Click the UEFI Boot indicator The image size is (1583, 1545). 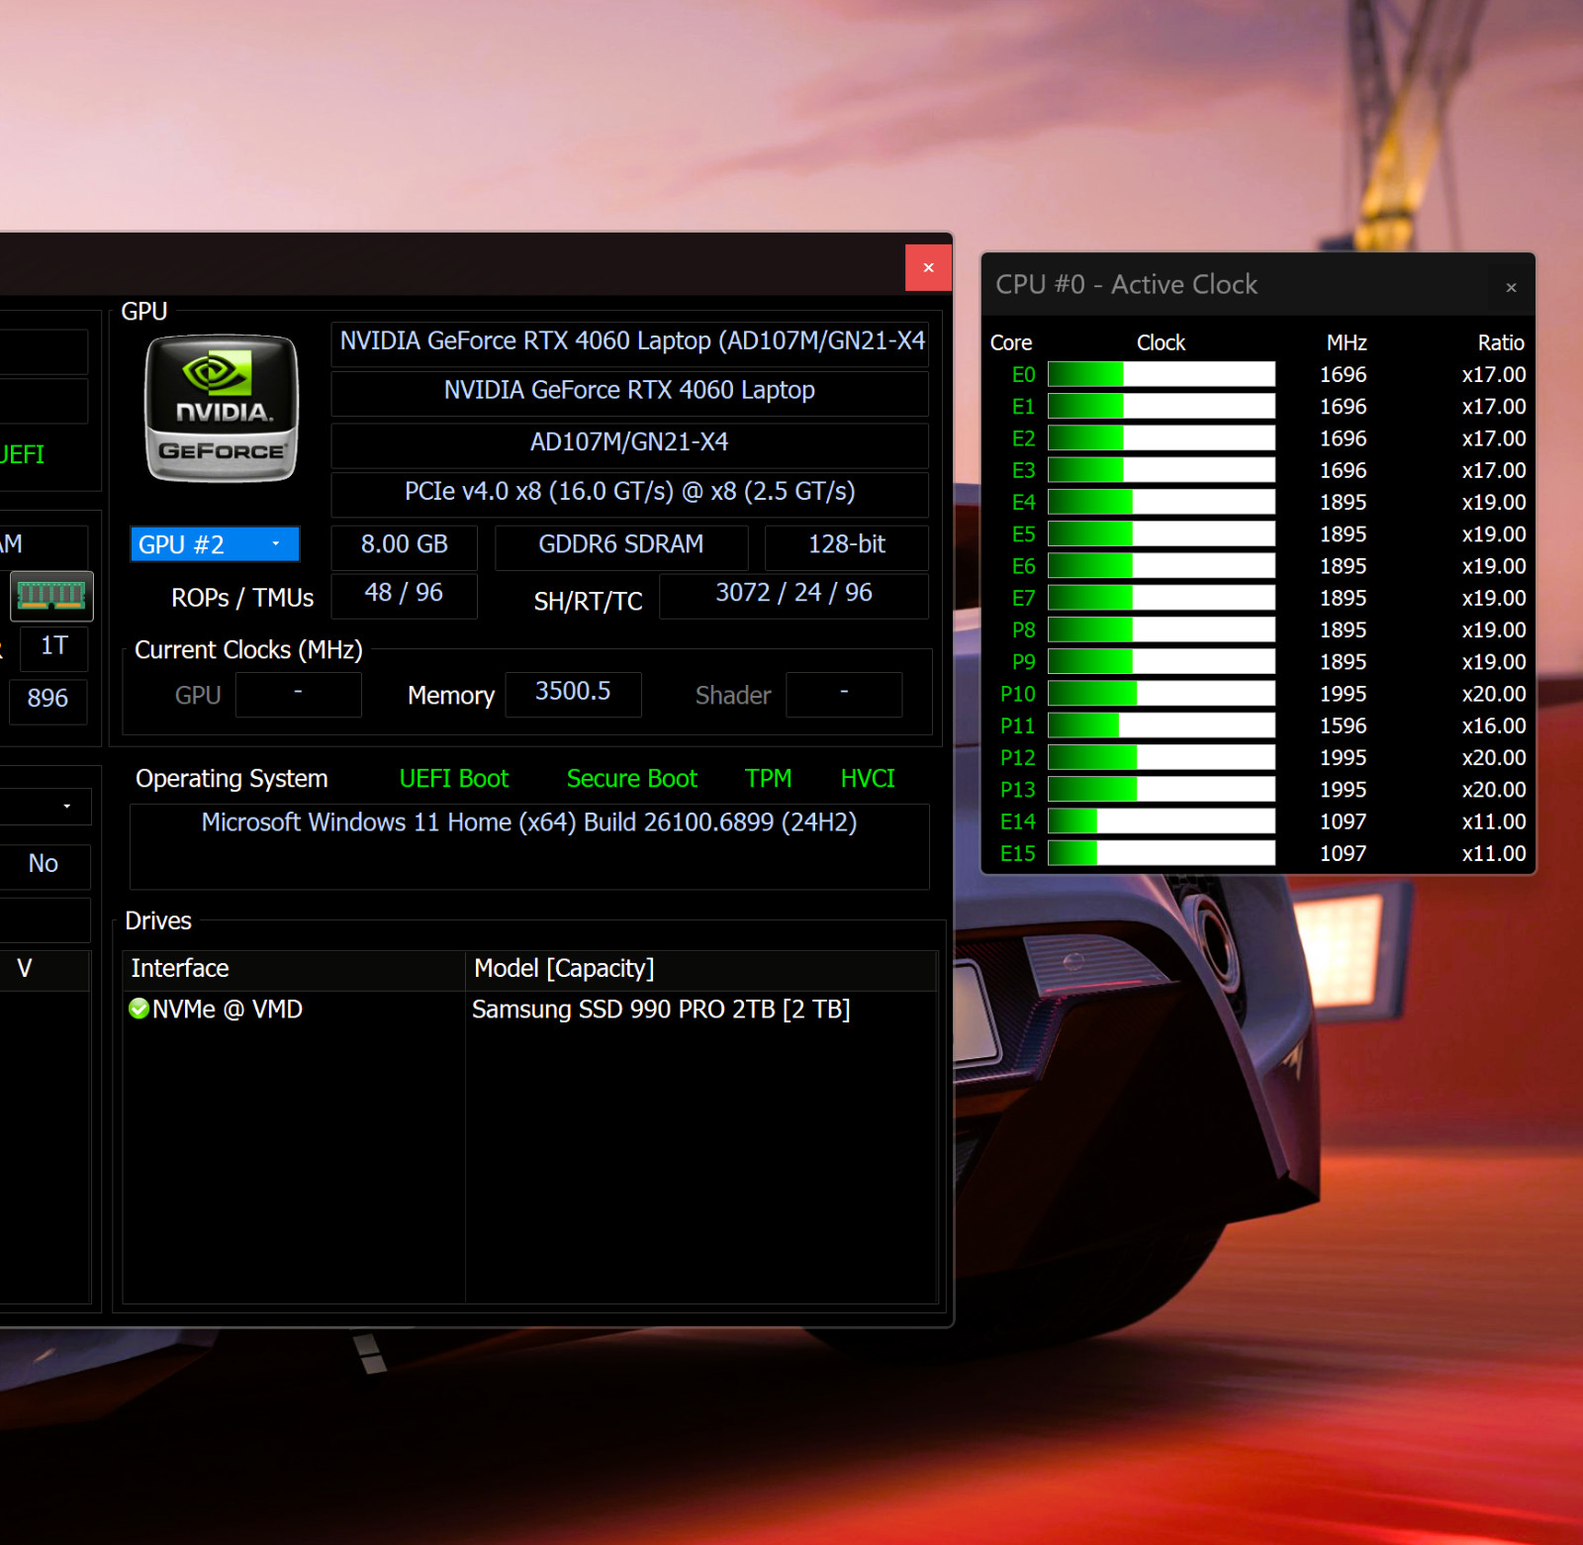453,779
